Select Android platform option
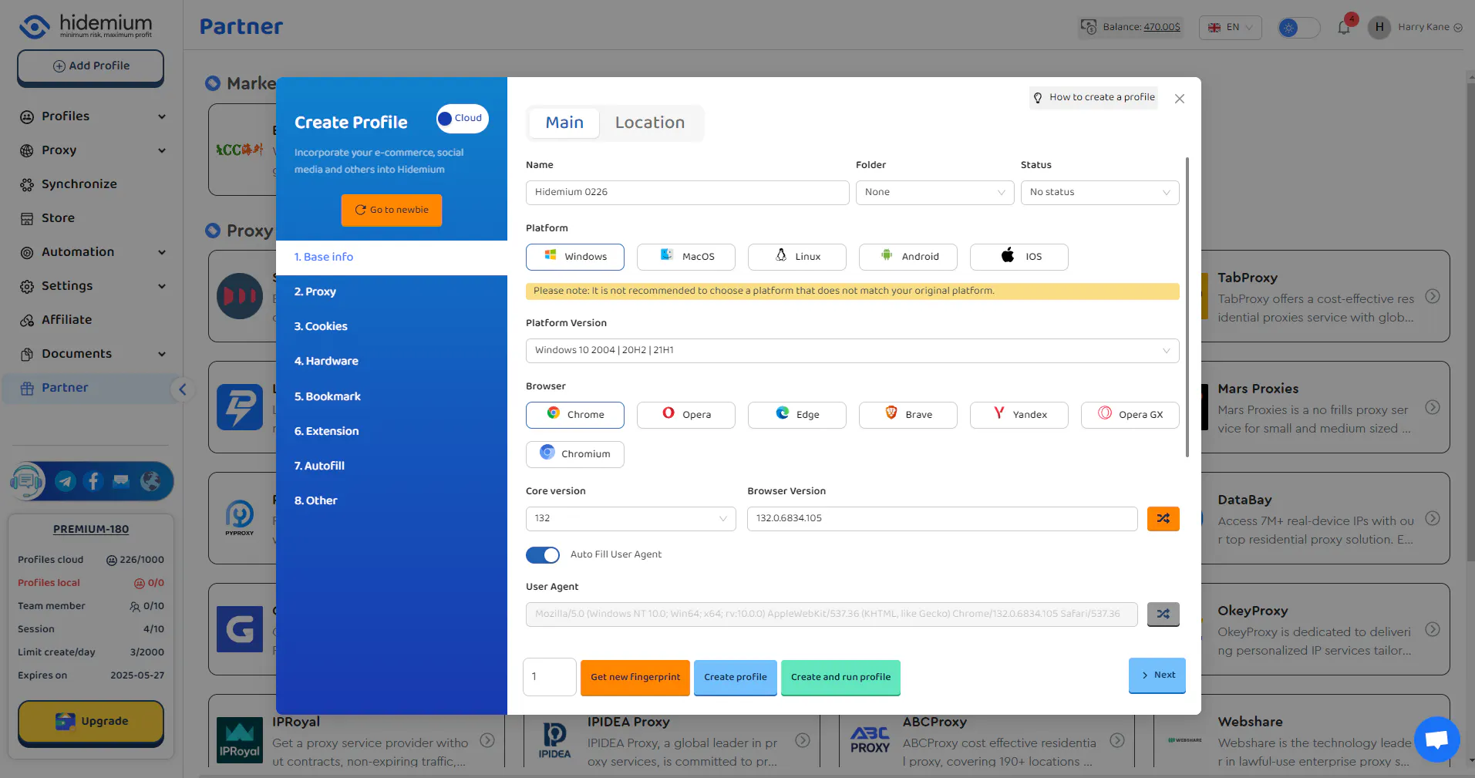 [x=908, y=257]
